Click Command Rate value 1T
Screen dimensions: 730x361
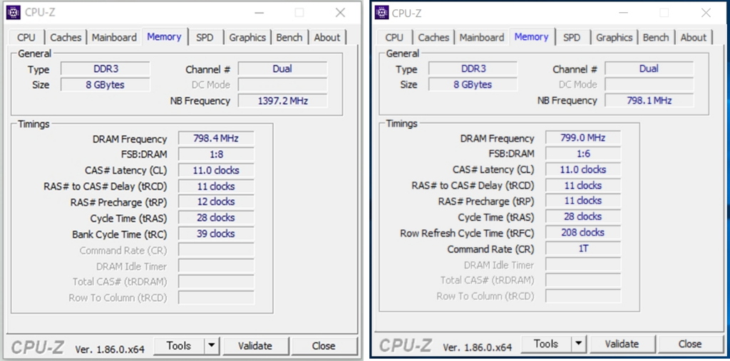coord(583,248)
